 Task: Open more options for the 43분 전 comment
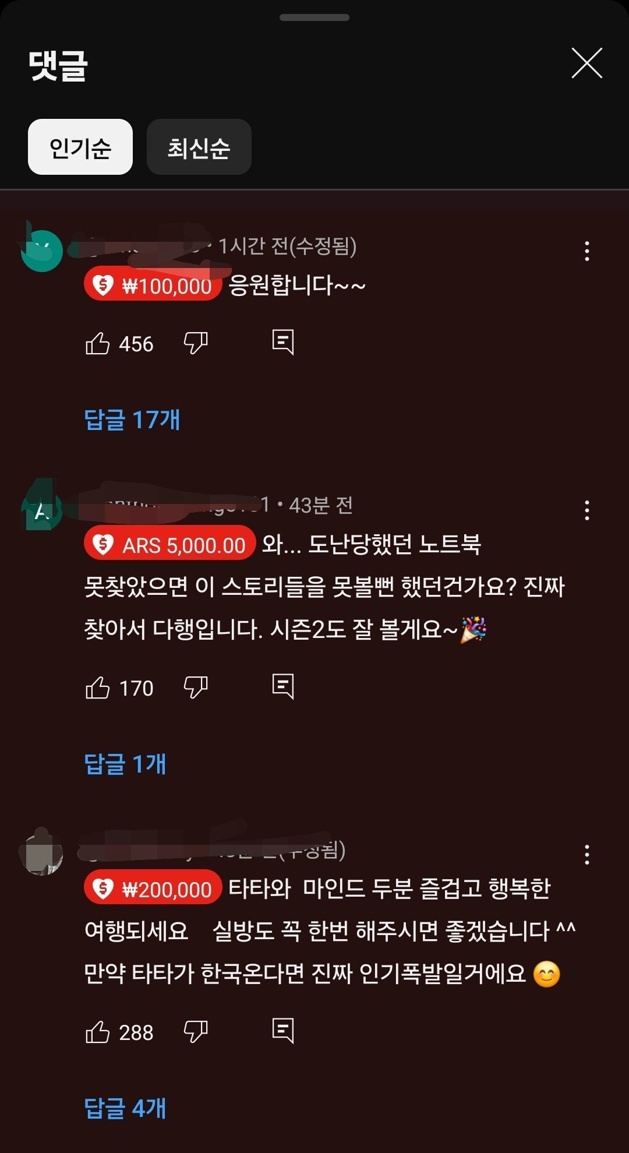pos(587,510)
